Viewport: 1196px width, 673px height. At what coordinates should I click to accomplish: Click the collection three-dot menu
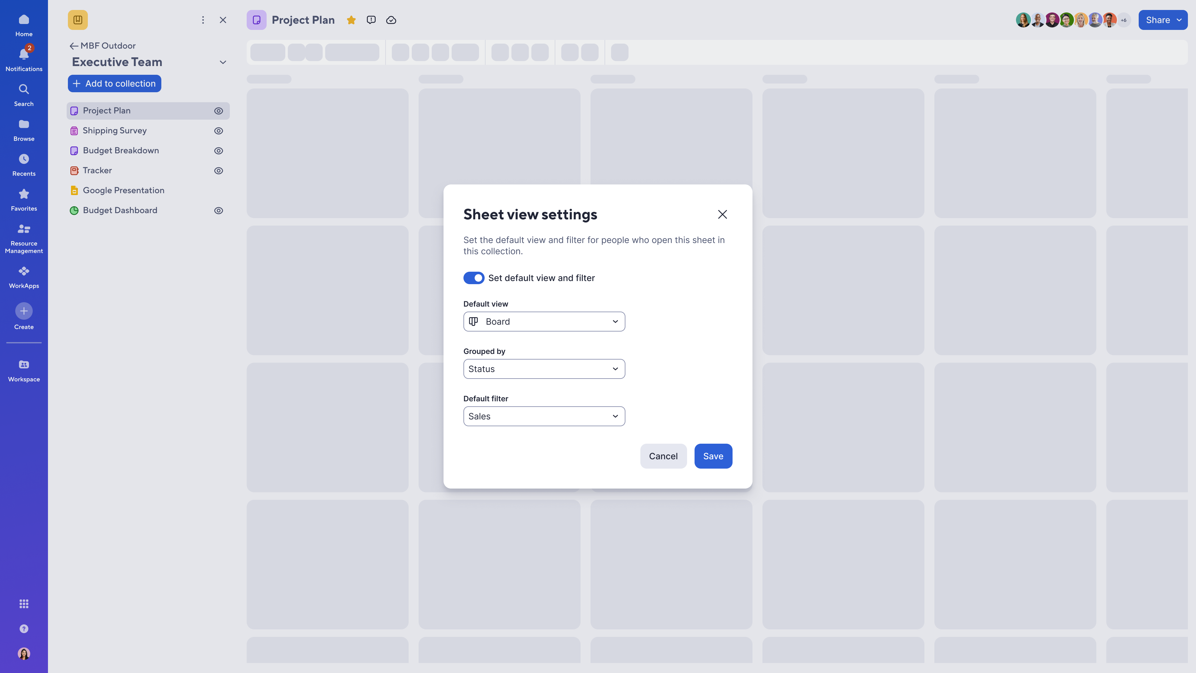pyautogui.click(x=203, y=20)
